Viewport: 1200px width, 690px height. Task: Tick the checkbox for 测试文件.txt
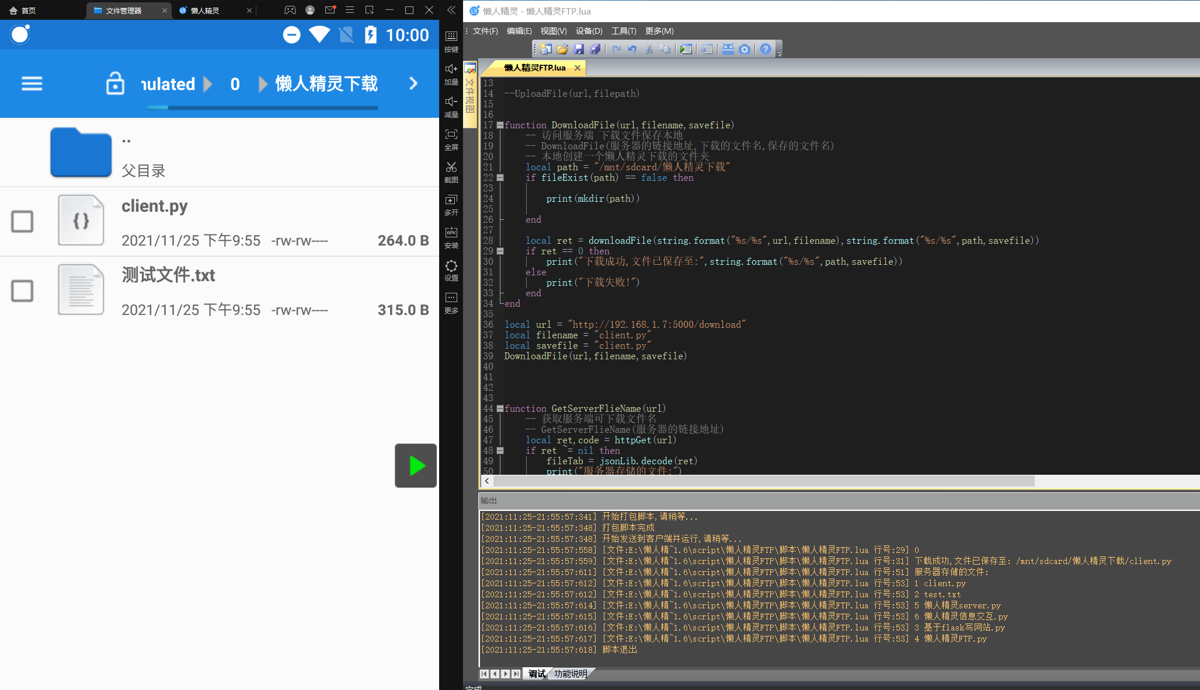point(22,291)
